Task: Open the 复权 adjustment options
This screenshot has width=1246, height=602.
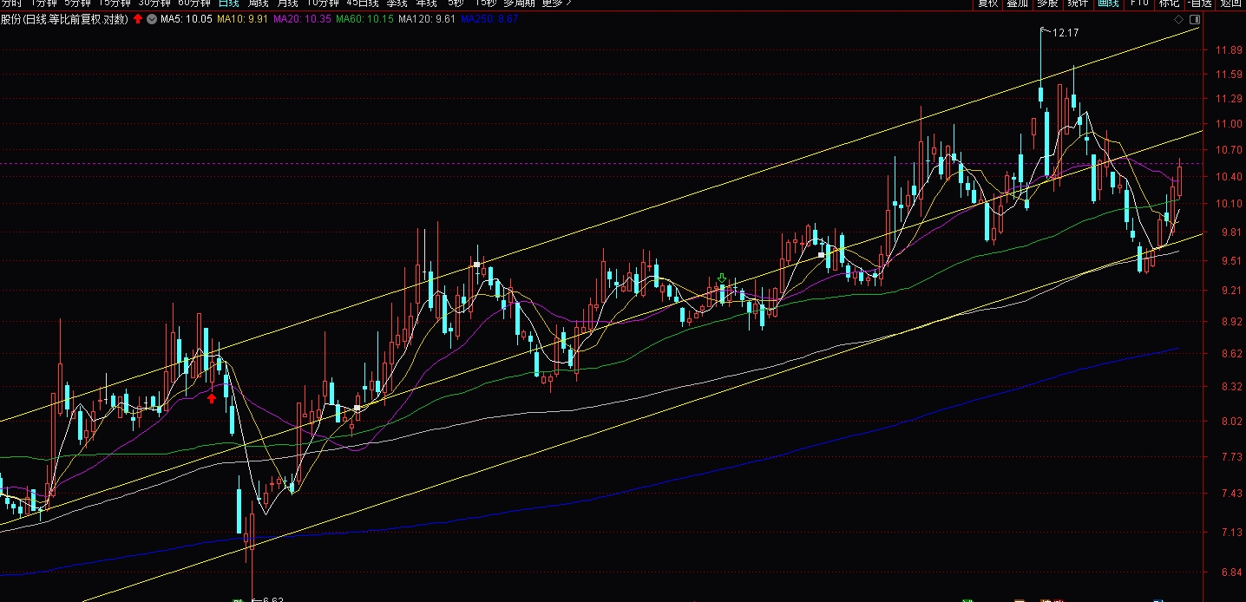Action: (988, 3)
